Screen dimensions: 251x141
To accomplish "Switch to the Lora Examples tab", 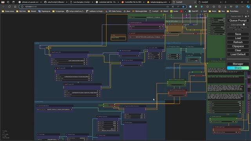I will tap(82, 2).
